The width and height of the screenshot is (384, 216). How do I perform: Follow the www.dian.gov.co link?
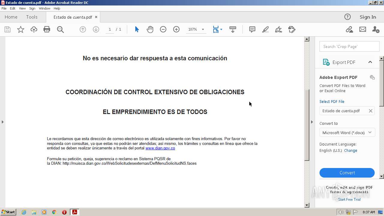point(160,148)
